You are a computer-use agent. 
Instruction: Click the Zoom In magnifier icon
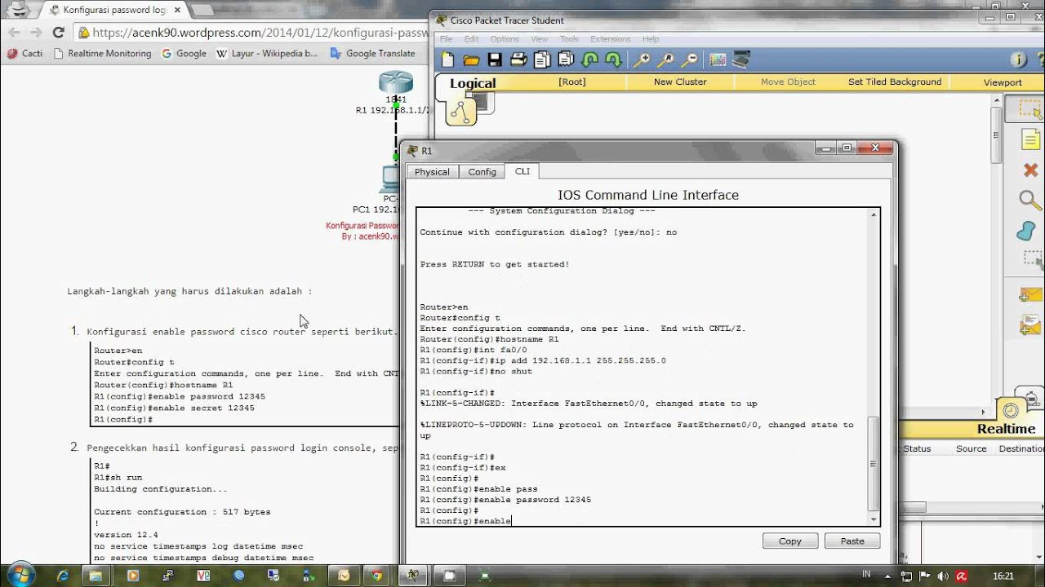coord(643,60)
